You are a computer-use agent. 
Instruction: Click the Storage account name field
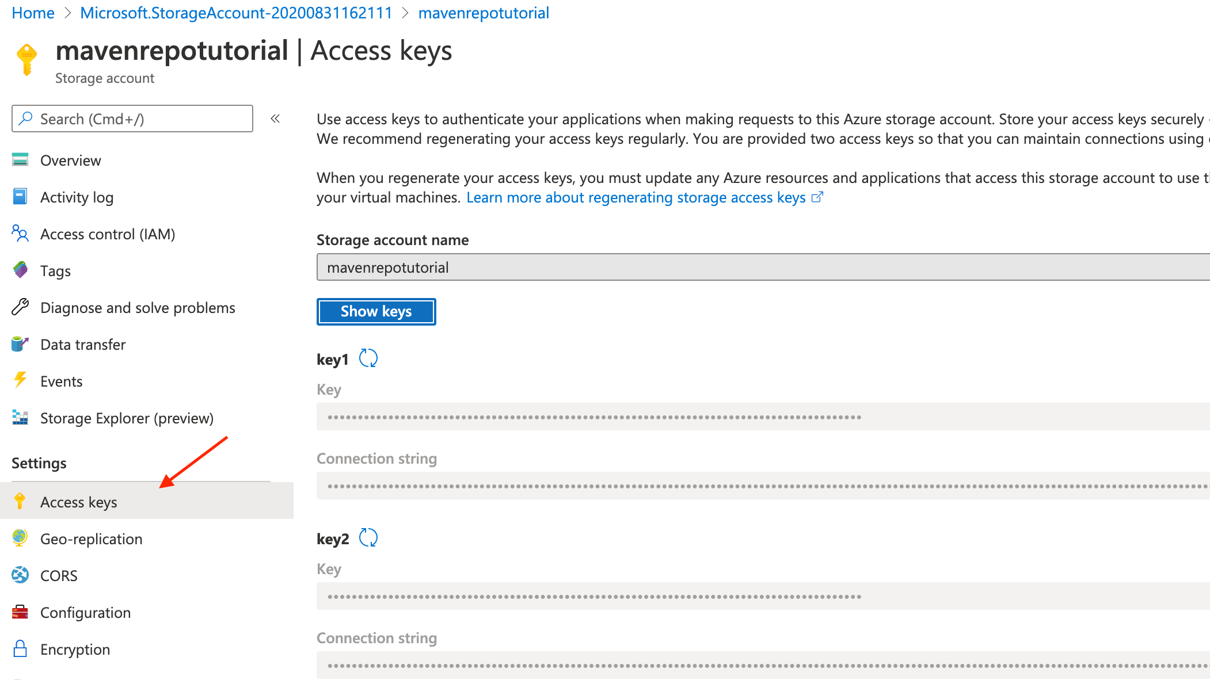[763, 267]
